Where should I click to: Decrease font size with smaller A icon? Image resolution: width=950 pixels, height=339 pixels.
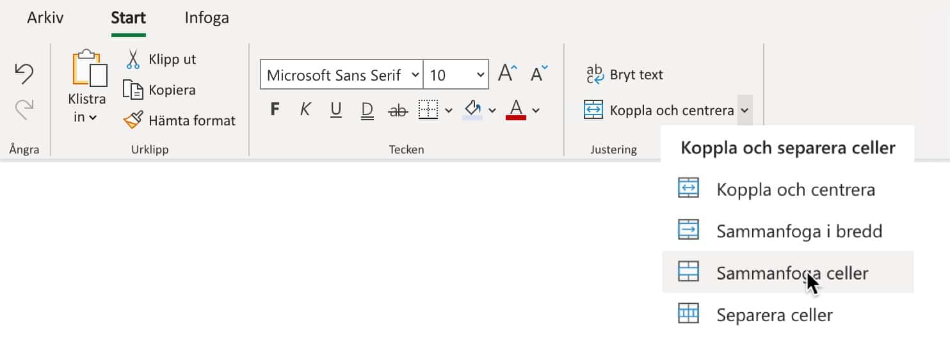[x=539, y=74]
